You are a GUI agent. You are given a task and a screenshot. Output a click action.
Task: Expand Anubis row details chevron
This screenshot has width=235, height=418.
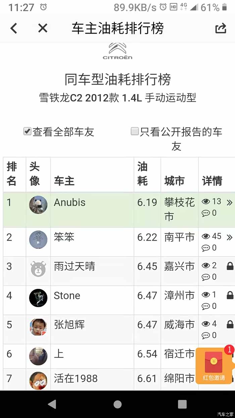229,202
